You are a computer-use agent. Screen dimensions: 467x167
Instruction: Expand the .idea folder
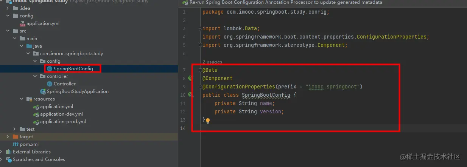(x=8, y=8)
